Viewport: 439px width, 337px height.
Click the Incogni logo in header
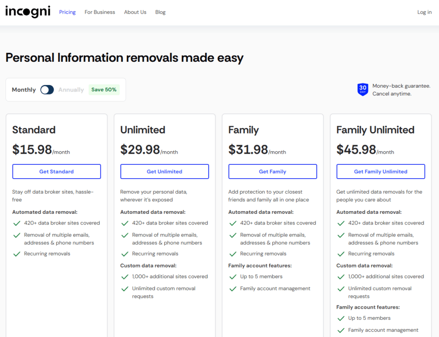tap(27, 12)
